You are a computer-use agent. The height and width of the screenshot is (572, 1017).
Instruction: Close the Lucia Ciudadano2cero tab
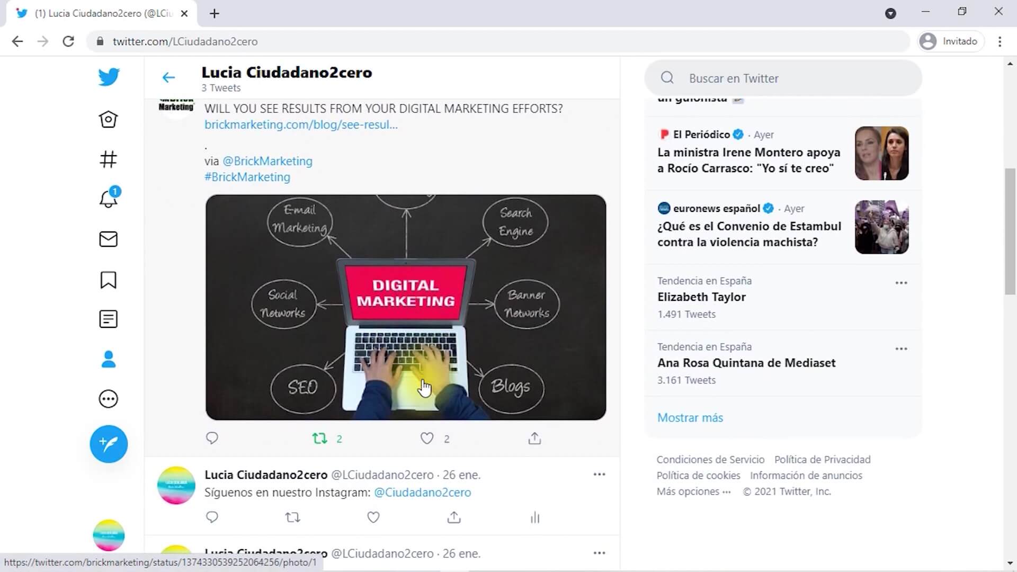click(184, 14)
